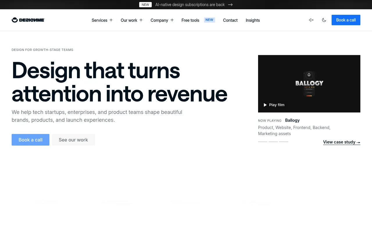Viewport: 372px width, 232px height.
Task: Expand the Company menu
Action: pyautogui.click(x=162, y=20)
